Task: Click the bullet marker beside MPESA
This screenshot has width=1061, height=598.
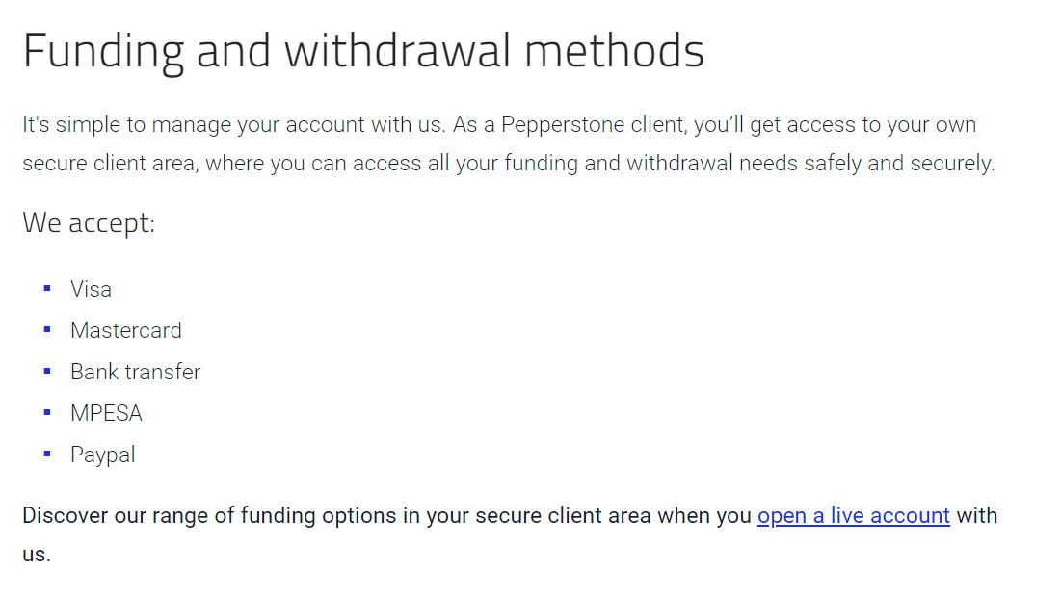Action: (x=47, y=413)
